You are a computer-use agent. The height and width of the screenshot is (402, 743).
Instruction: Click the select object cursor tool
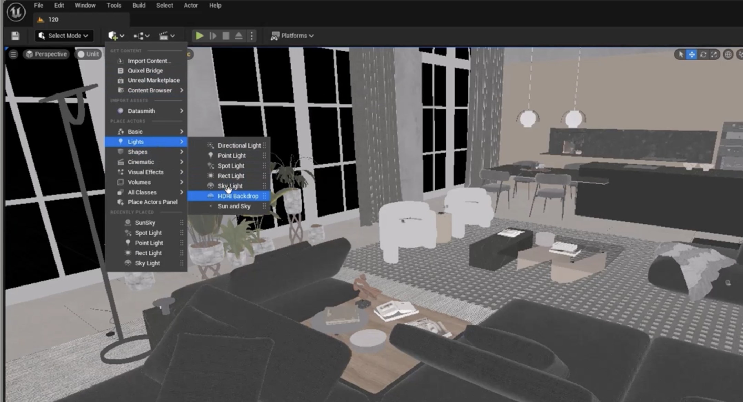(x=681, y=54)
